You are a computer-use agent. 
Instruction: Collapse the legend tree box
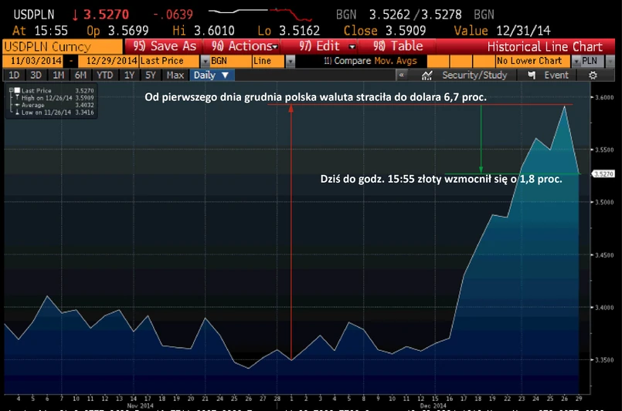11,90
